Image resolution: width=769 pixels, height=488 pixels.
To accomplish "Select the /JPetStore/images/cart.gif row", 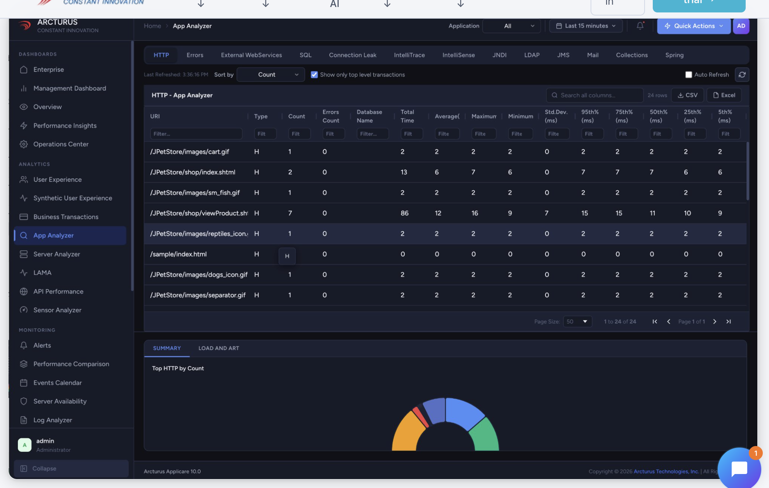I will [445, 152].
